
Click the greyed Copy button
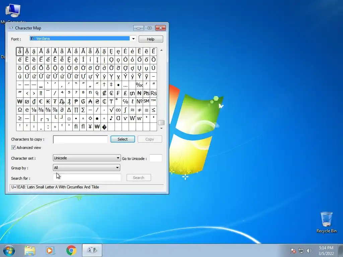[150, 139]
